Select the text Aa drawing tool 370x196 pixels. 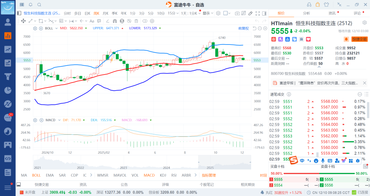click(x=92, y=21)
